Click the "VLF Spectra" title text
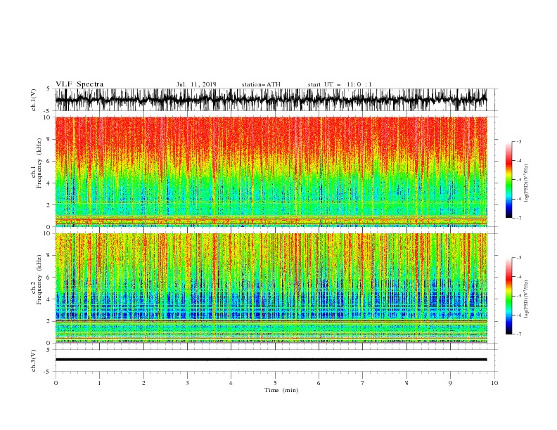This screenshot has height=430, width=557. [79, 84]
